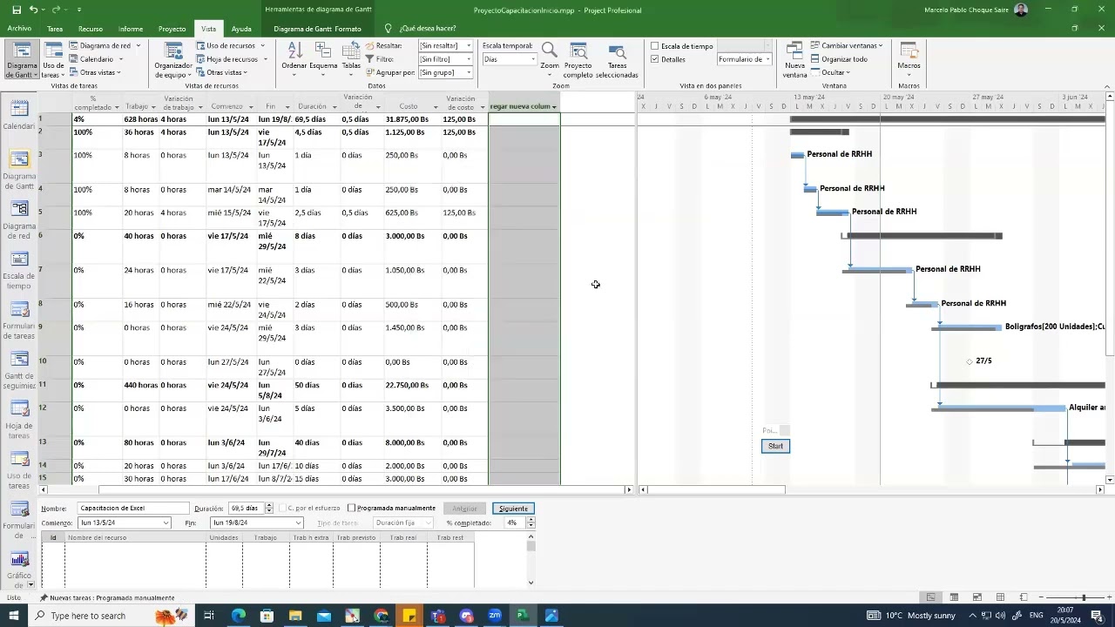Expand the Comienzo date dropdown in form
The image size is (1115, 627).
[x=166, y=522]
